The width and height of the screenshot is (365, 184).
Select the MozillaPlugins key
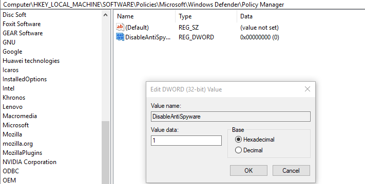tap(23, 153)
